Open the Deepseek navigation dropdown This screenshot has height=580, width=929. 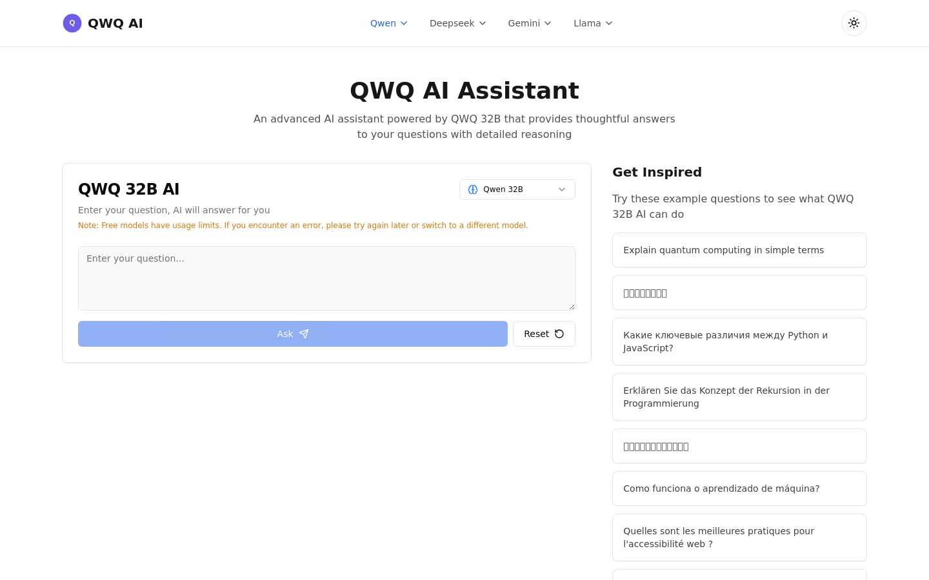tap(457, 23)
